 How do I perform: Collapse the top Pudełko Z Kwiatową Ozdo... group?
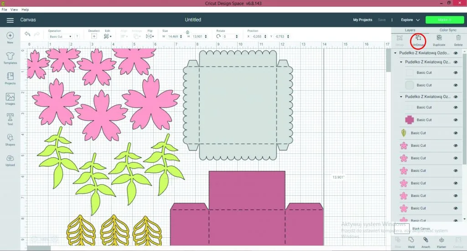tap(395, 53)
